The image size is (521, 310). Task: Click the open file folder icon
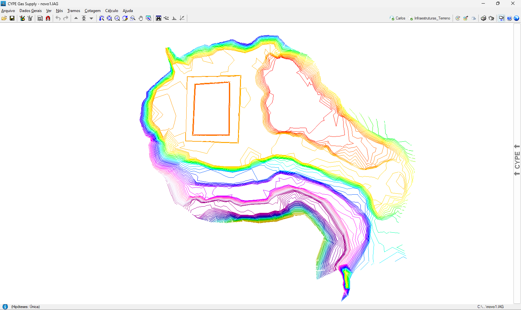(4, 18)
